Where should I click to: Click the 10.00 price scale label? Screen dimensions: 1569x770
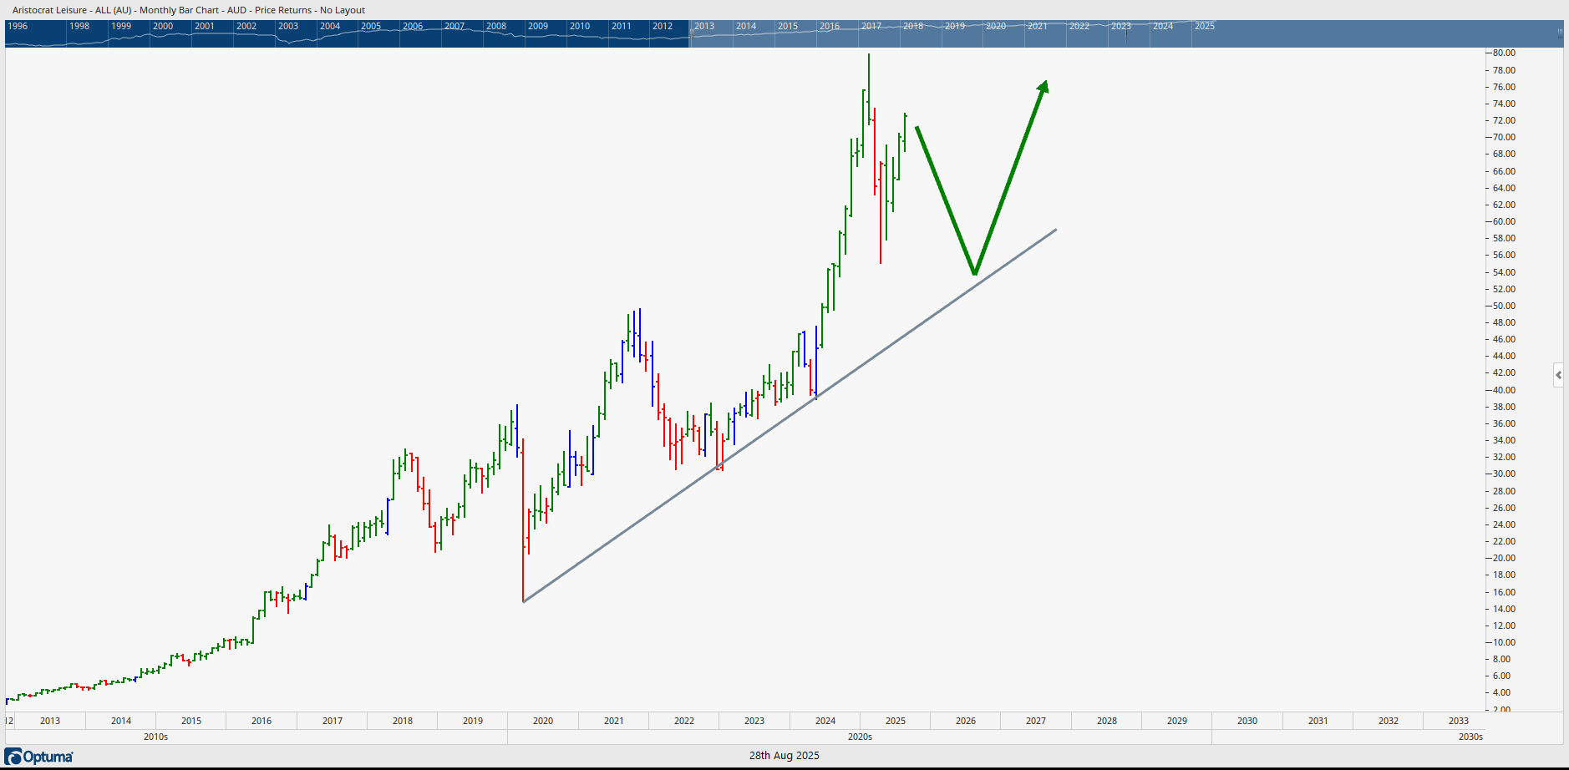coord(1505,642)
